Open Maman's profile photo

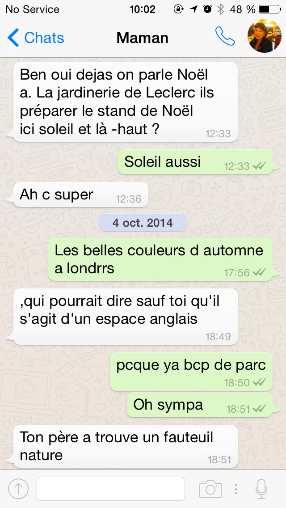tap(264, 36)
